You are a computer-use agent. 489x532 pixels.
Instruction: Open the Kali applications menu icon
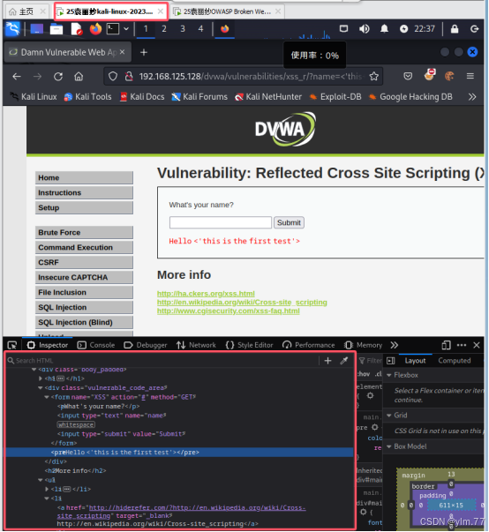click(x=12, y=29)
